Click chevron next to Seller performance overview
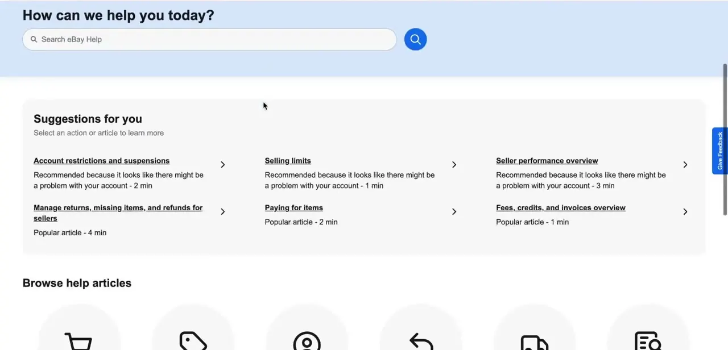The image size is (728, 350). [685, 165]
